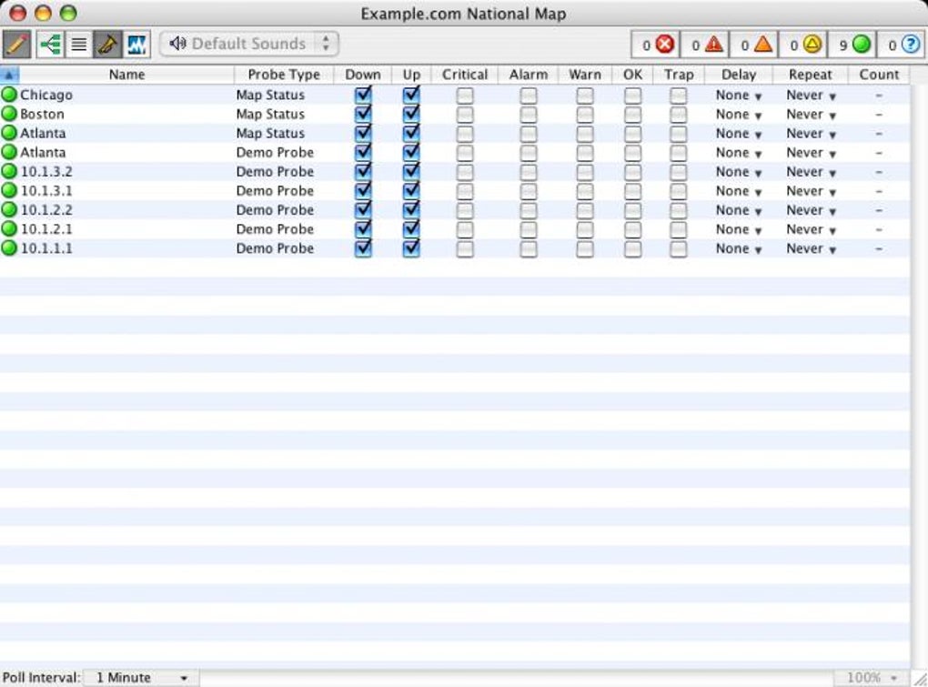Toggle the pencil edit mode icon
Image resolution: width=928 pixels, height=687 pixels.
click(16, 45)
